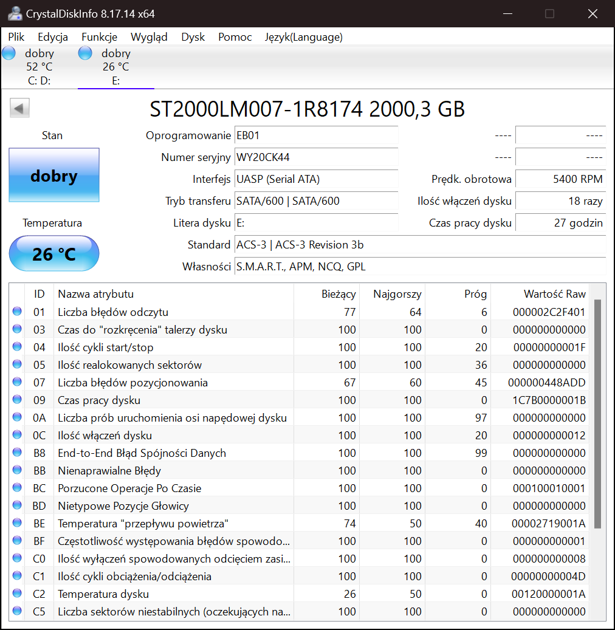Click the status circle for attribute 0A
615x630 pixels.
pyautogui.click(x=17, y=417)
